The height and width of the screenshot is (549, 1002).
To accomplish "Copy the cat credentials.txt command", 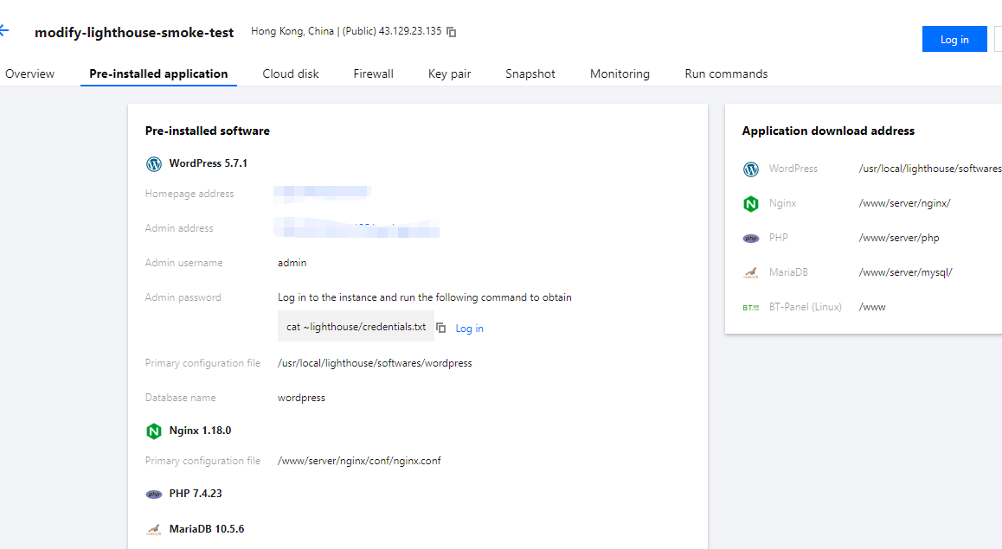I will 441,328.
